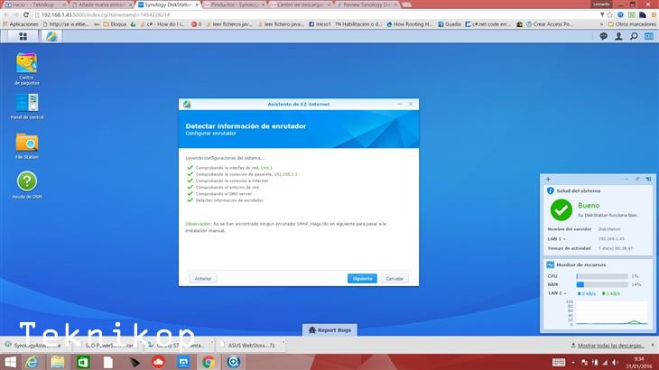Expand the LAN 1 dropdown in Salud del sistema

pos(557,238)
